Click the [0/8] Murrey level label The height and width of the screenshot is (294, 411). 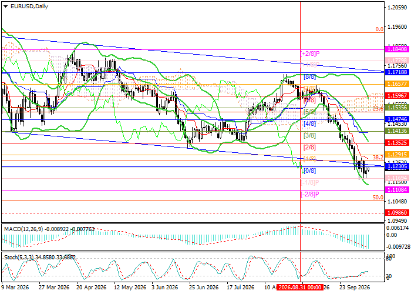309,171
